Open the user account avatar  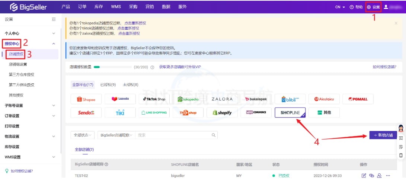point(386,7)
